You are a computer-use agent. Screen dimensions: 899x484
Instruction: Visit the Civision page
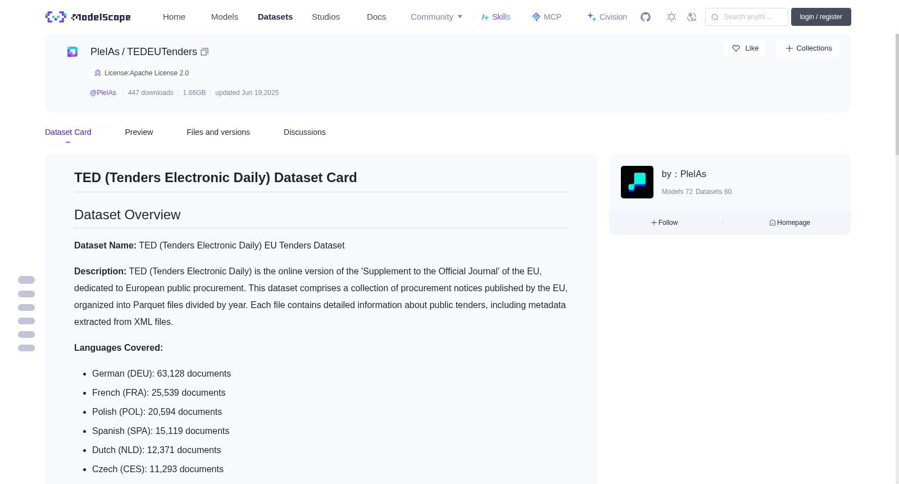tap(607, 17)
